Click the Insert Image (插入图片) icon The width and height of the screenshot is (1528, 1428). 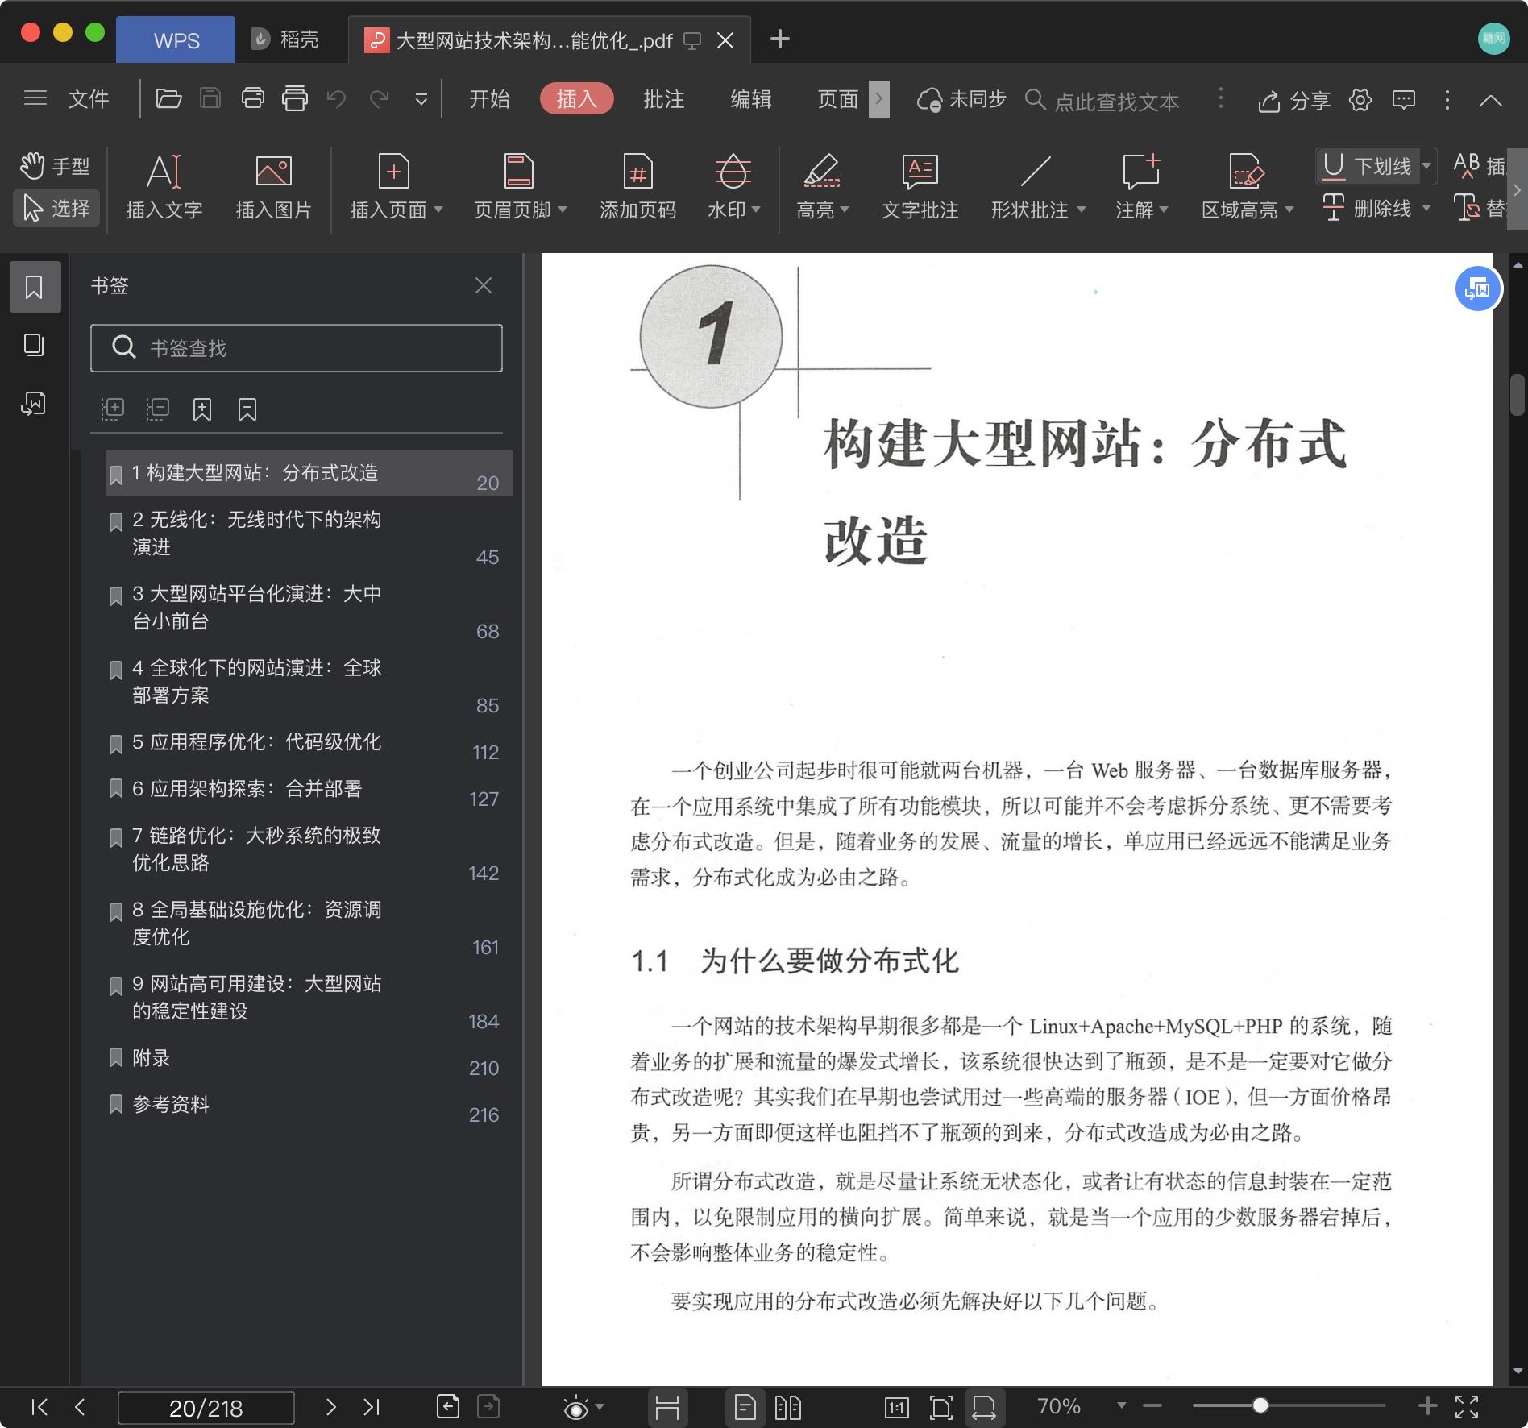click(x=273, y=171)
